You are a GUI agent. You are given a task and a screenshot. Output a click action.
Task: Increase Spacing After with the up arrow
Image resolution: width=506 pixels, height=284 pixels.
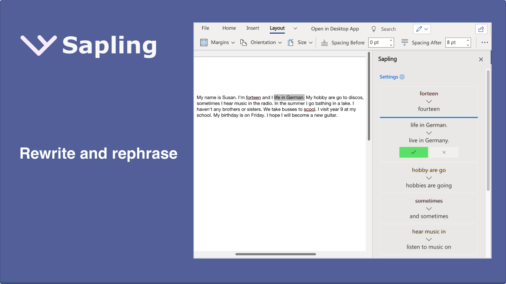[468, 40]
